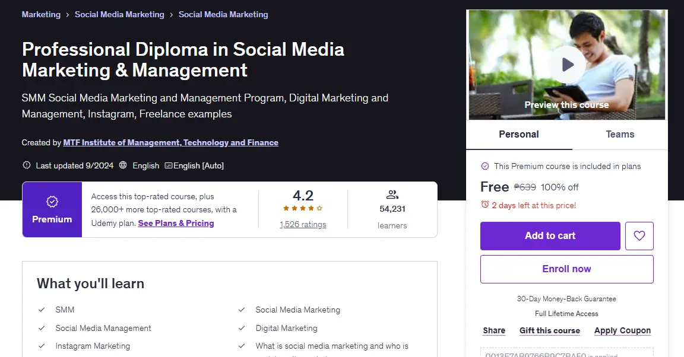This screenshot has width=684, height=357.
Task: Click the learners people icon
Action: click(x=392, y=195)
